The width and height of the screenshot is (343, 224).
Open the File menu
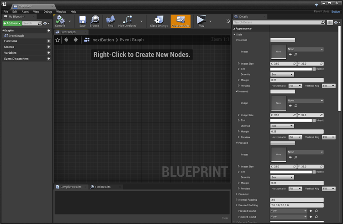click(x=5, y=11)
